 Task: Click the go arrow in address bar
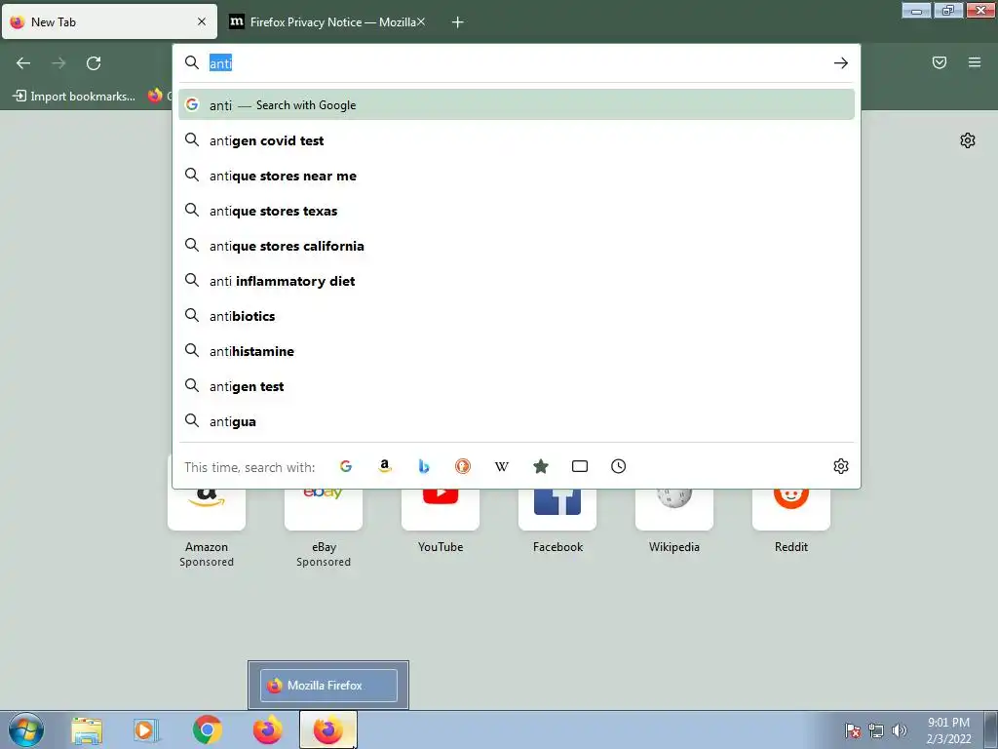[841, 63]
